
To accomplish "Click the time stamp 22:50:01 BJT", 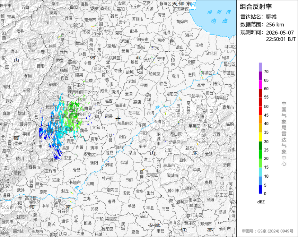I will [281, 39].
